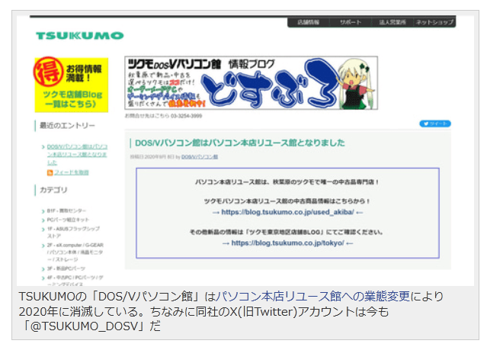Select 法人営業所 in the top navigation
The height and width of the screenshot is (347, 487).
(392, 23)
